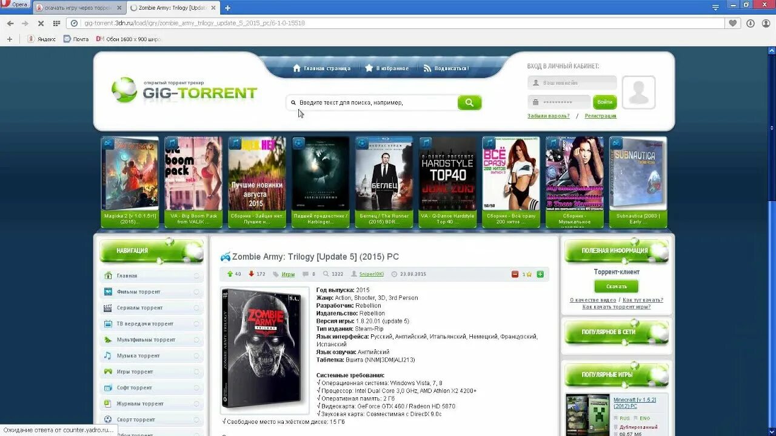Image resolution: width=776 pixels, height=436 pixels.
Task: Add a bookmark with the plus button
Action: pos(9,39)
